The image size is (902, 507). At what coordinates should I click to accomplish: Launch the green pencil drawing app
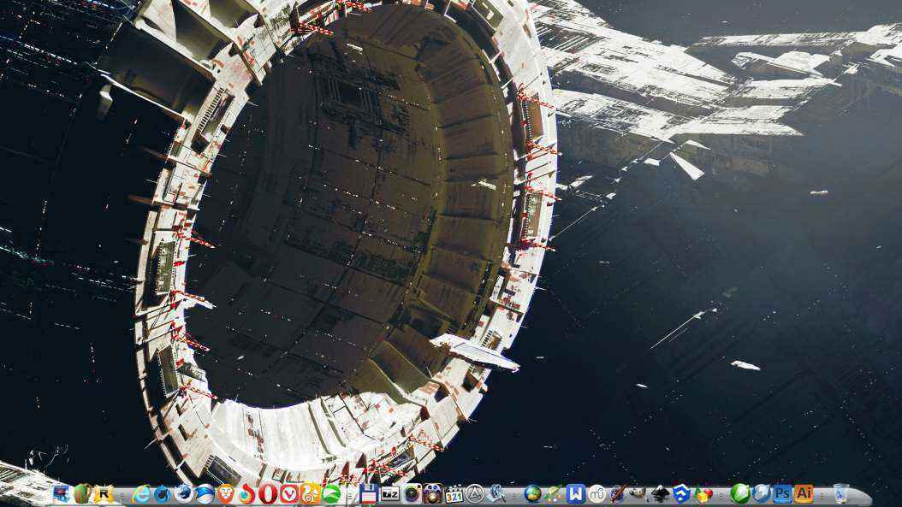(554, 494)
